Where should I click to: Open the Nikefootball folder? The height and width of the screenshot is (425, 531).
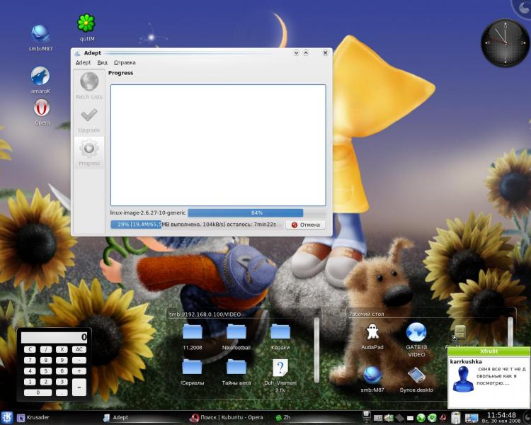pyautogui.click(x=236, y=331)
